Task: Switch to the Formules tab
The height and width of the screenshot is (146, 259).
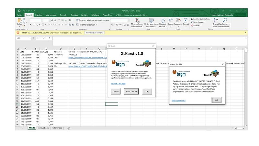Action: pyautogui.click(x=63, y=15)
